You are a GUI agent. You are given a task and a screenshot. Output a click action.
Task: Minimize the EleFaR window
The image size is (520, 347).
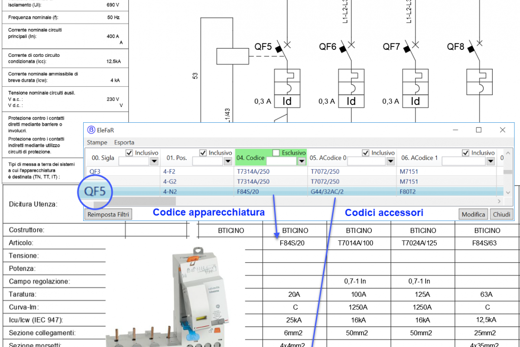pos(456,130)
